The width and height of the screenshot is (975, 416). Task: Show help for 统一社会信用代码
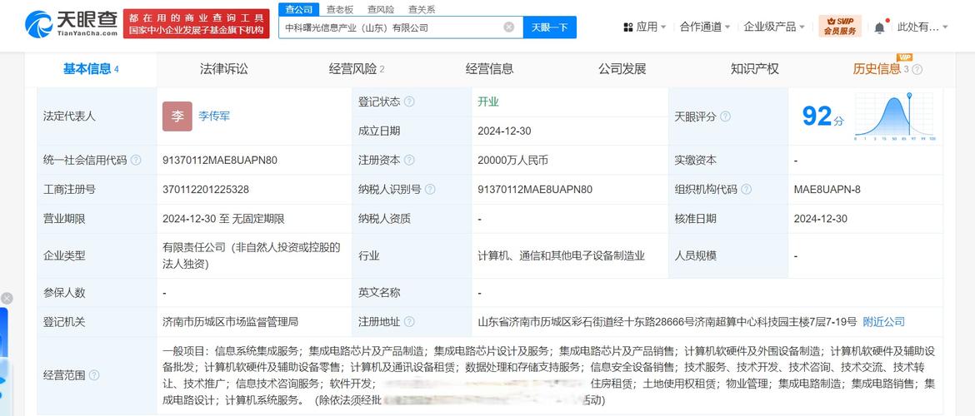pos(136,161)
